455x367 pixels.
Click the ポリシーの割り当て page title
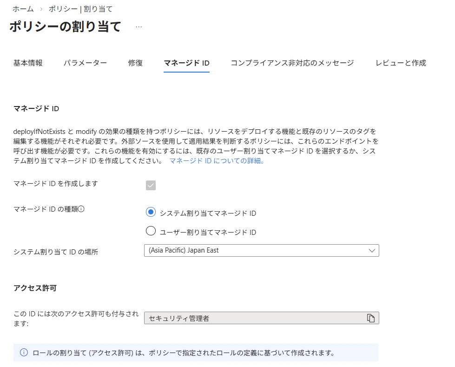click(65, 27)
